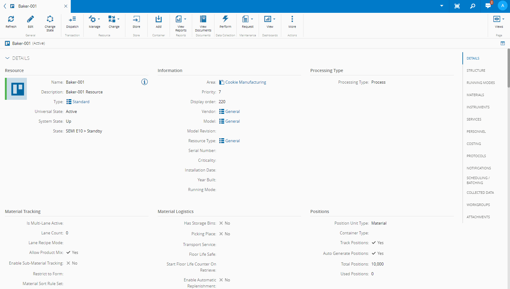Click Perform data collection icon
Viewport: 510px width, 289px height.
225,19
